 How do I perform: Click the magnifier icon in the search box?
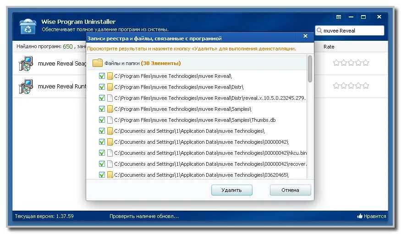point(319,30)
